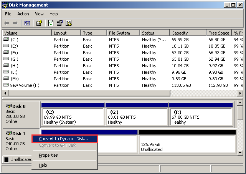Screen dimensions: 246x174
Task: Click the Forward arrow toolbar icon
Action: (15, 23)
